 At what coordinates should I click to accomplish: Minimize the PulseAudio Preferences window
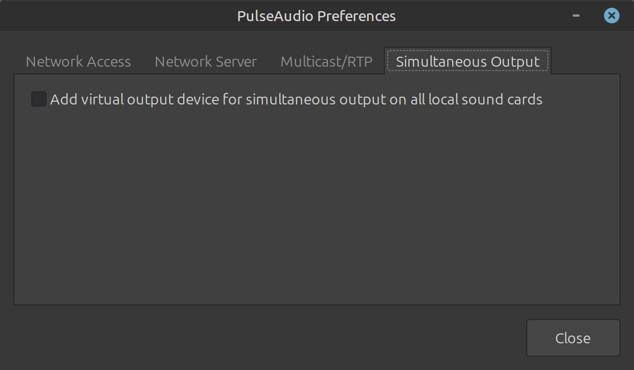[x=576, y=16]
